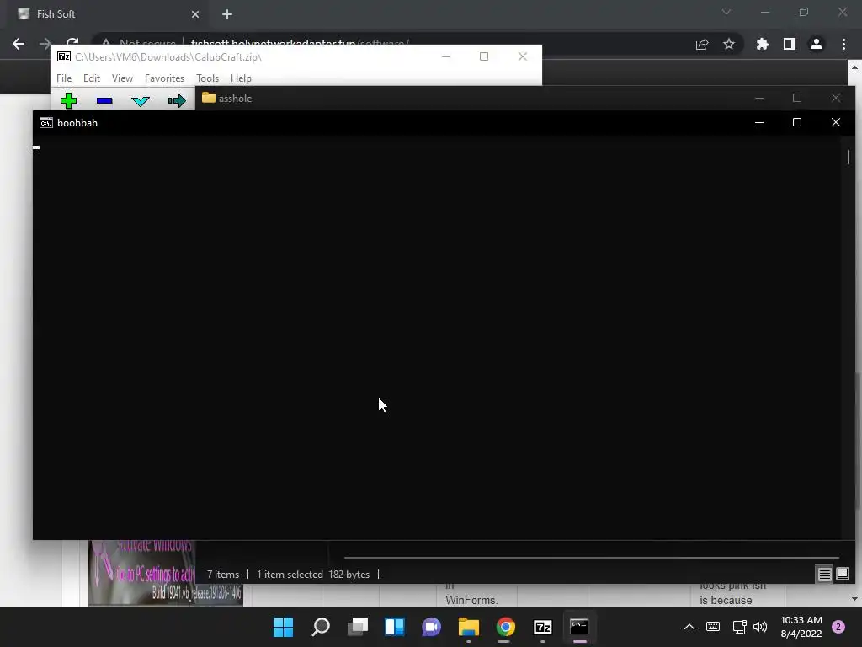Open the Widgets taskbar icon
The width and height of the screenshot is (862, 647).
pos(395,627)
